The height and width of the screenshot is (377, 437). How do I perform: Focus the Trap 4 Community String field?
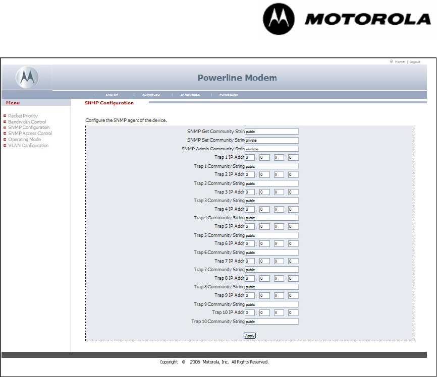[271, 218]
